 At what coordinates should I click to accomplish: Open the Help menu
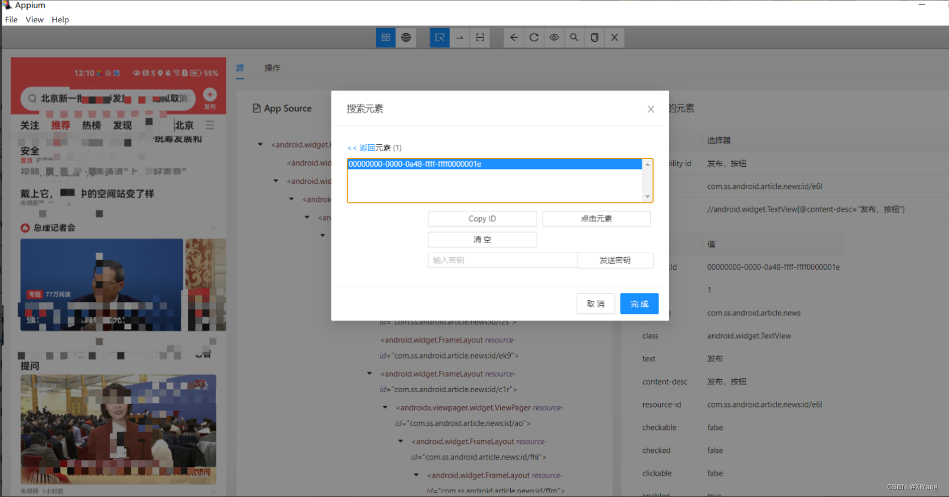coord(60,19)
